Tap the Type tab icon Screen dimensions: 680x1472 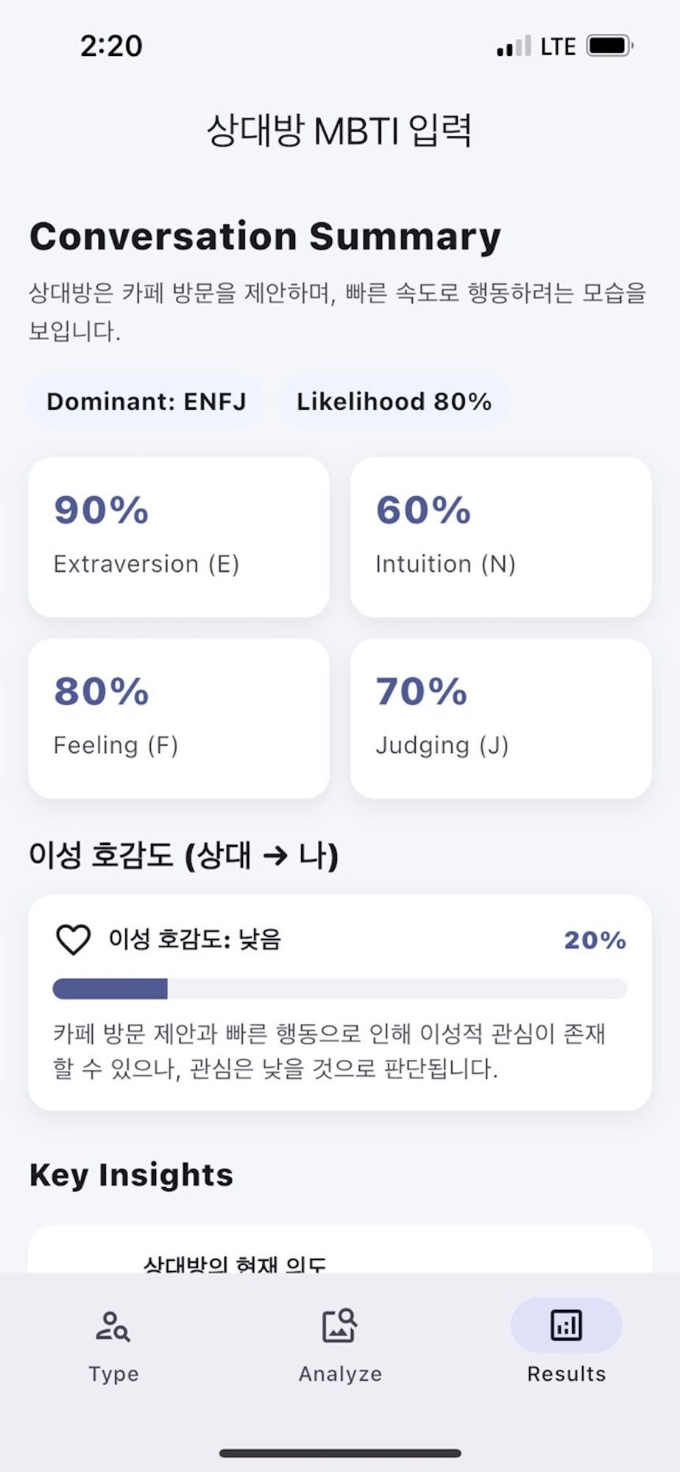(x=113, y=1326)
